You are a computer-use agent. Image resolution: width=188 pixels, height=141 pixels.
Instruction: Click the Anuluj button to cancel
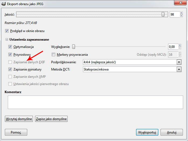click(x=171, y=132)
